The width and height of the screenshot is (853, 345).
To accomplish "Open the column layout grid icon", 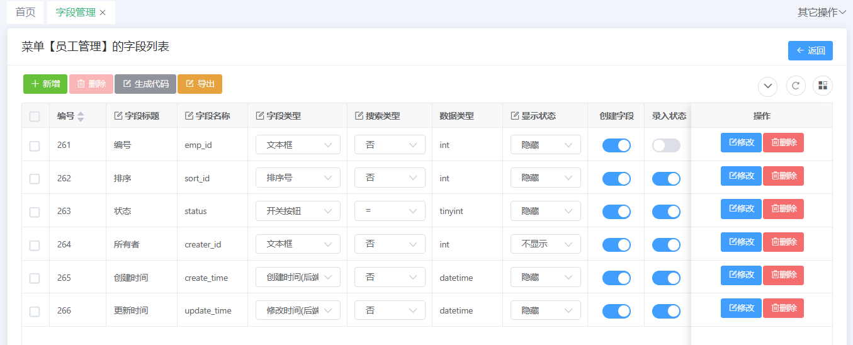I will click(x=822, y=86).
